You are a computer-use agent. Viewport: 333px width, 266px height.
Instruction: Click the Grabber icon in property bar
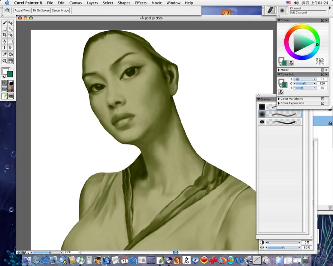click(x=7, y=10)
